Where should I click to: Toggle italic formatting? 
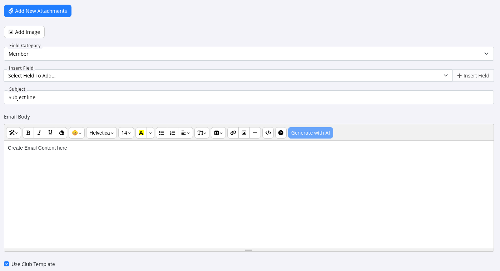coord(39,133)
